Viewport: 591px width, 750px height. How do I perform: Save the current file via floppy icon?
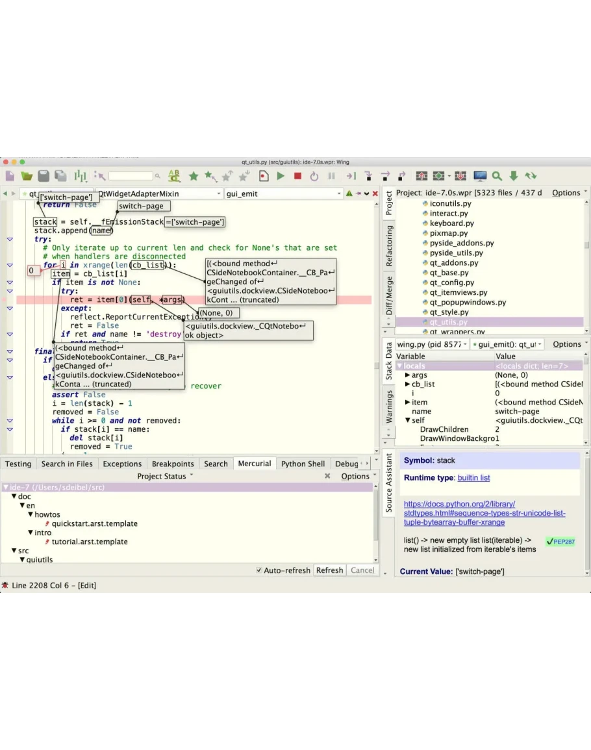coord(44,176)
